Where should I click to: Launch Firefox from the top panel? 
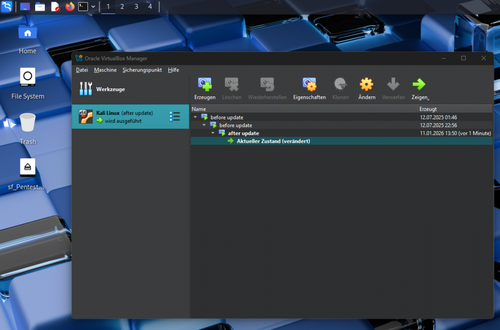(69, 7)
